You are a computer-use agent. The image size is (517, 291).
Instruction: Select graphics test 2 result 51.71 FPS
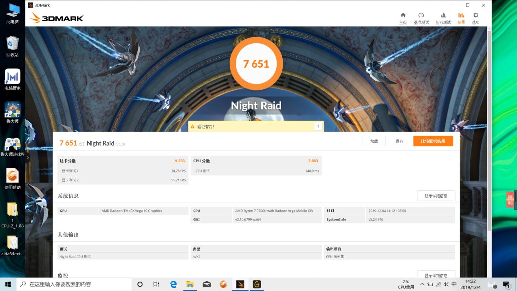178,180
